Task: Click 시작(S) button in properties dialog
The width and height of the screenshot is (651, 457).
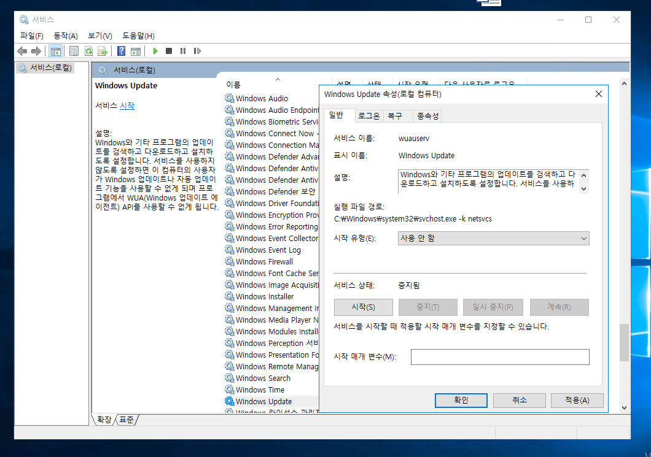Action: click(364, 307)
